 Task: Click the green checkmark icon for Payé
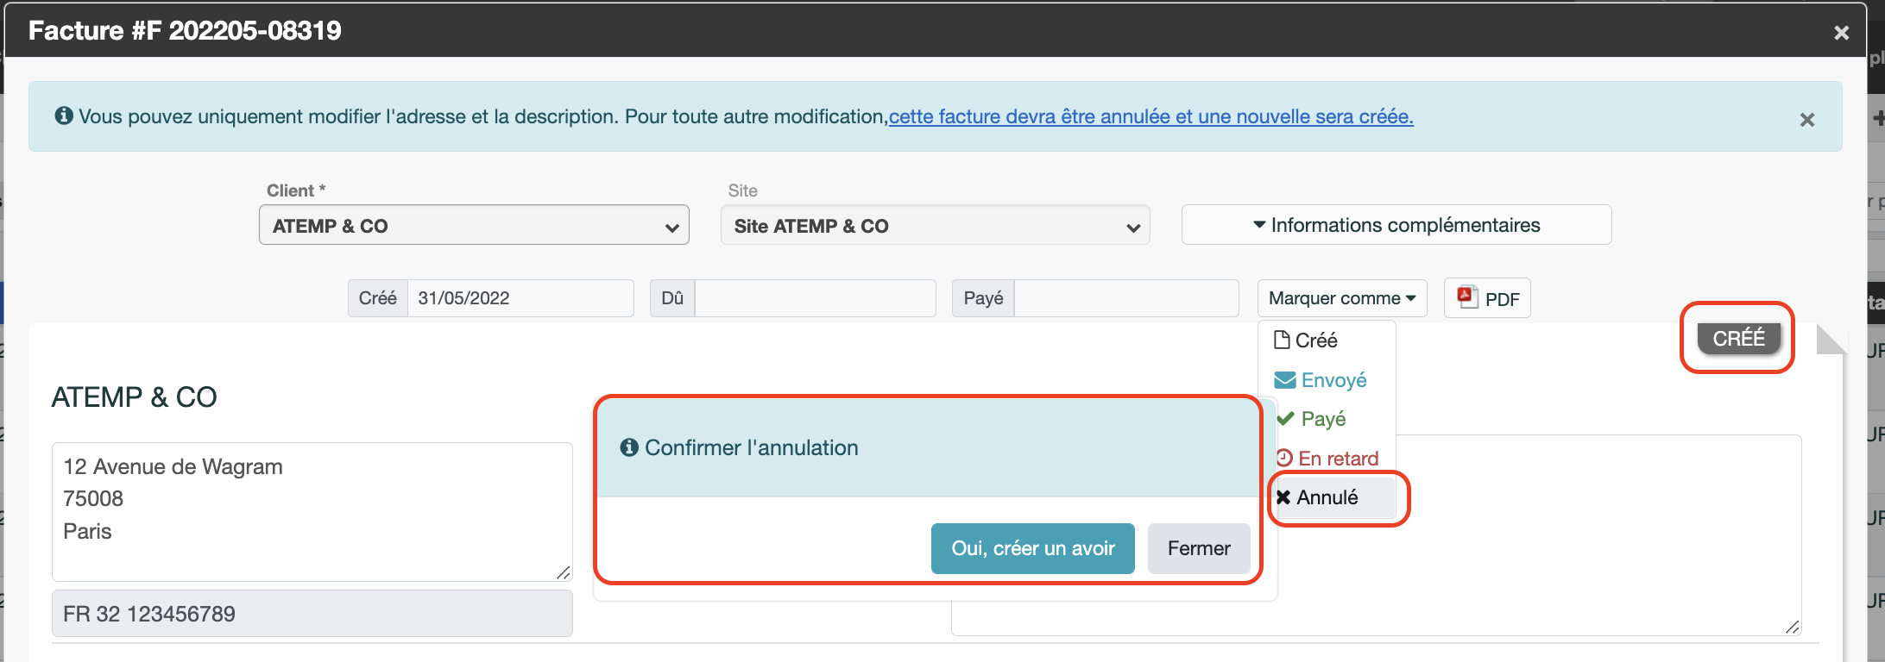pos(1286,419)
